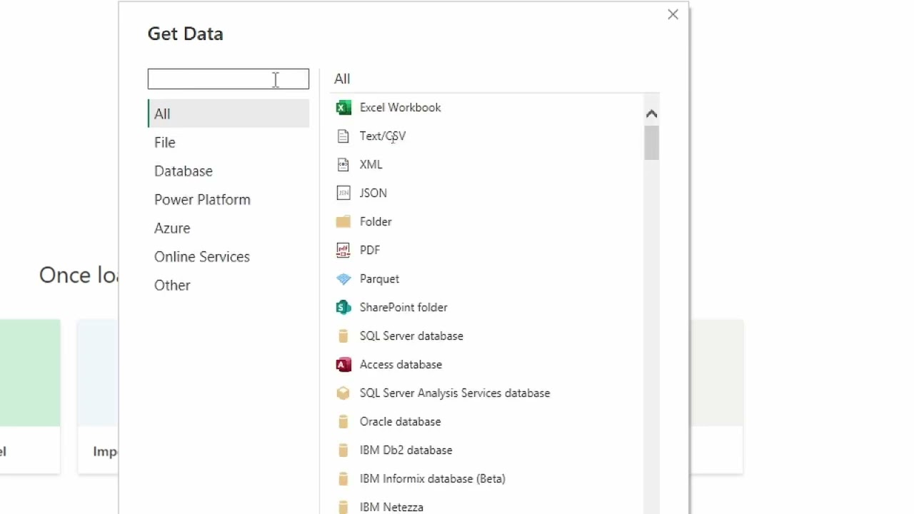Click the JSON file icon

coord(343,193)
